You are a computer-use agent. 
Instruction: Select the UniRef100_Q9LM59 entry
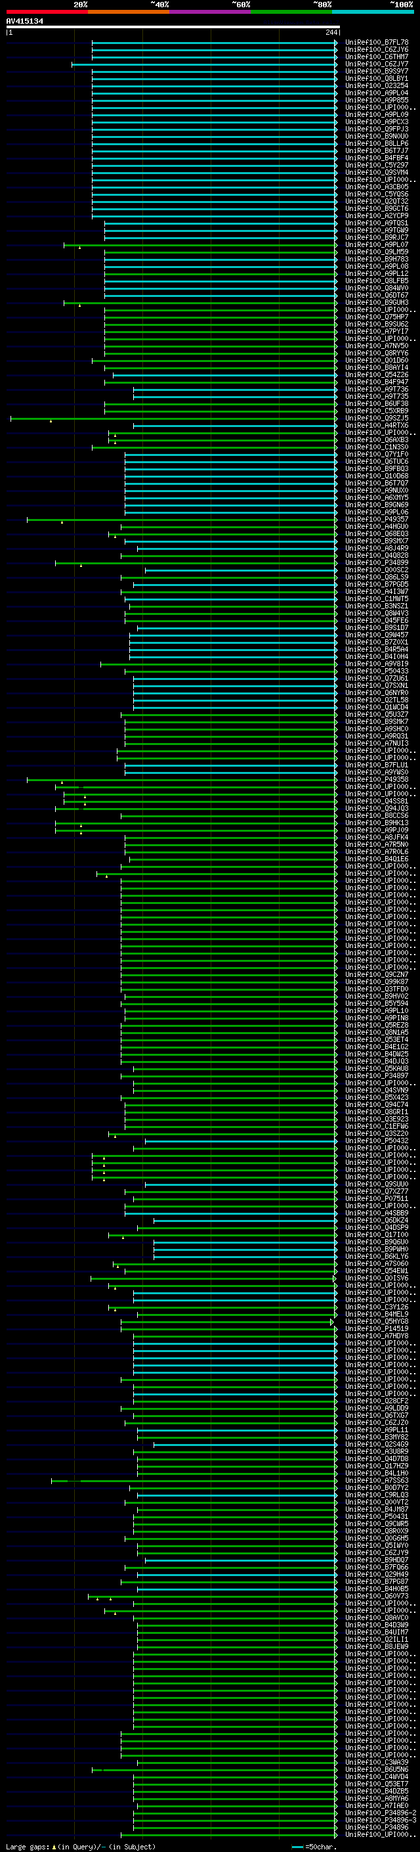coord(377,252)
